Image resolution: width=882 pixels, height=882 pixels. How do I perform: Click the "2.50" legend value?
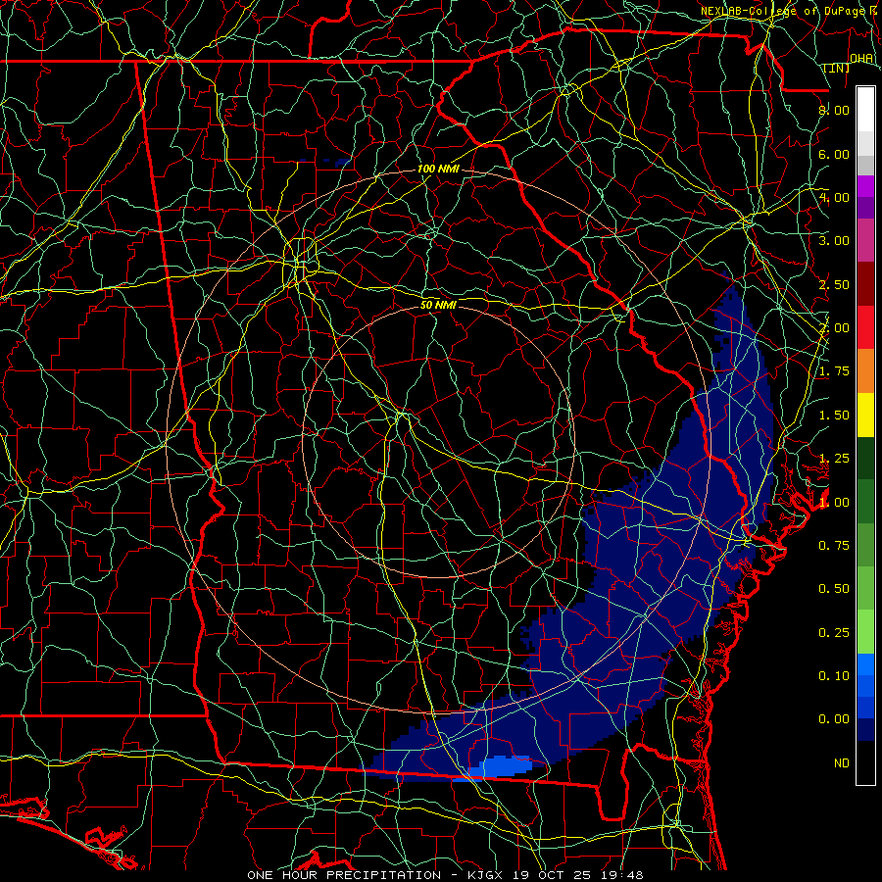tap(834, 284)
